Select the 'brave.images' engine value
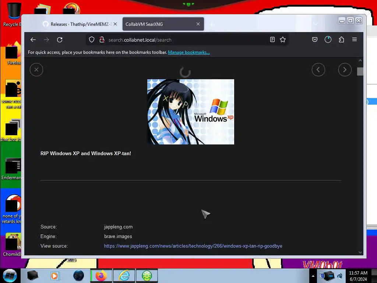 point(118,236)
